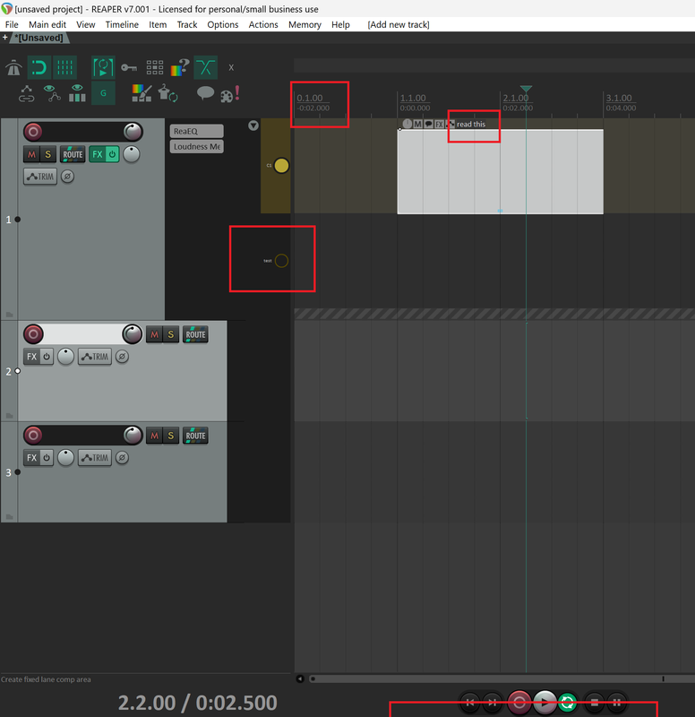Open FX chain of track 2

31,357
